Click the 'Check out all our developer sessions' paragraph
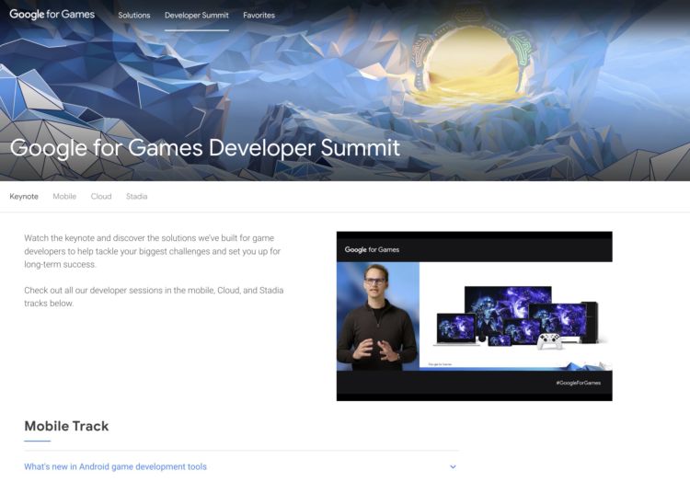 [154, 297]
